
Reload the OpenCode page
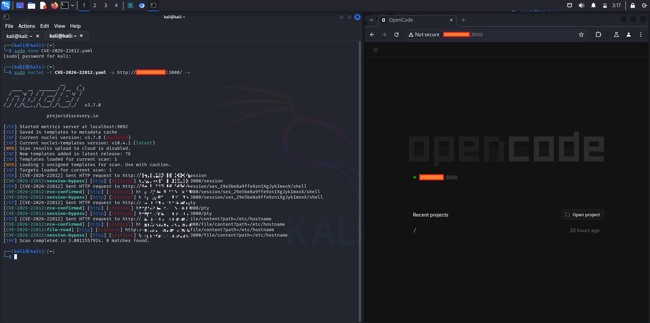coord(396,35)
